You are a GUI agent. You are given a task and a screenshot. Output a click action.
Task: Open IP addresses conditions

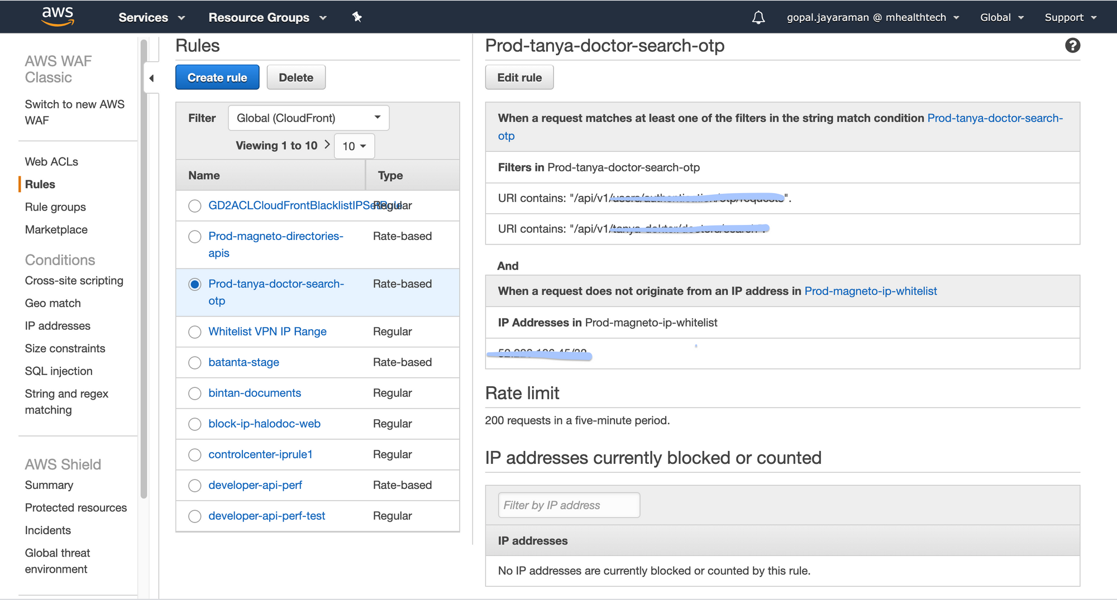point(58,326)
